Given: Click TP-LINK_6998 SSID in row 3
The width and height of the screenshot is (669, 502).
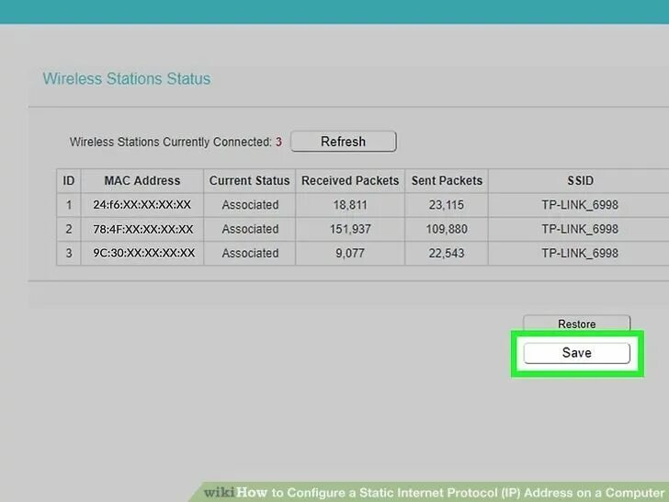Looking at the screenshot, I should coord(580,253).
